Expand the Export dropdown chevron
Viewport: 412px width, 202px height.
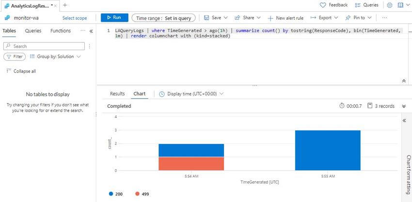click(x=336, y=18)
